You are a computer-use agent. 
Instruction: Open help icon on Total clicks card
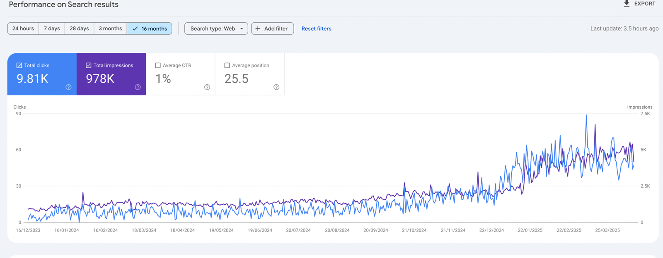click(68, 87)
